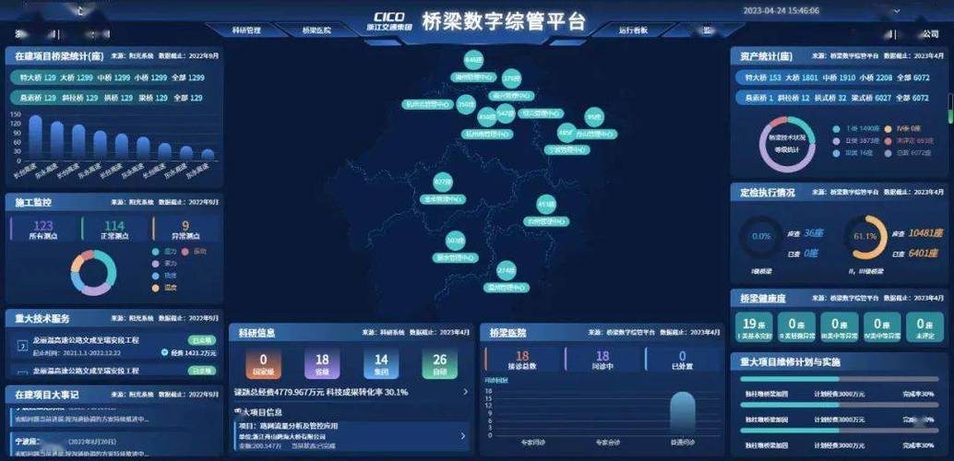The image size is (954, 461).
Task: Toggle the Ⅱ类 3873座 legend item
Action: point(856,141)
